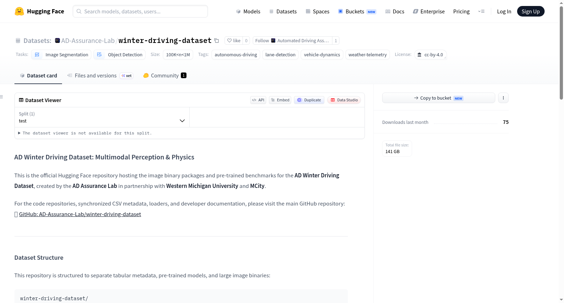Click the downloads count 75

[506, 122]
